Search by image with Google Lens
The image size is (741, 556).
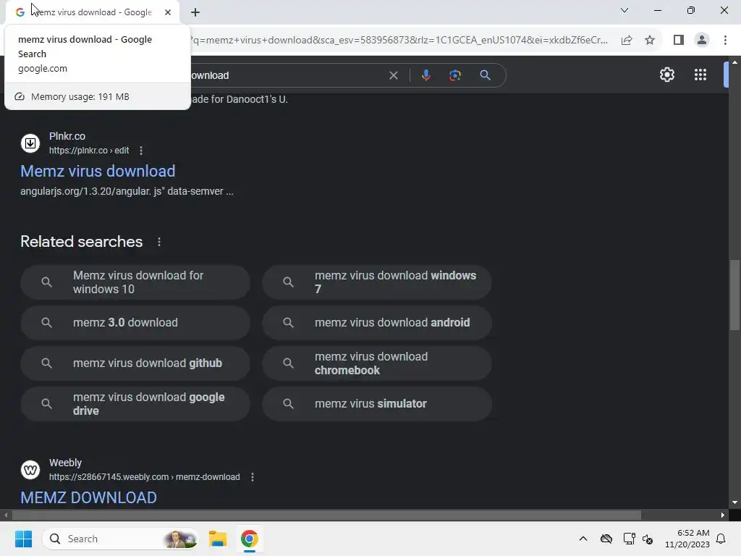(454, 75)
